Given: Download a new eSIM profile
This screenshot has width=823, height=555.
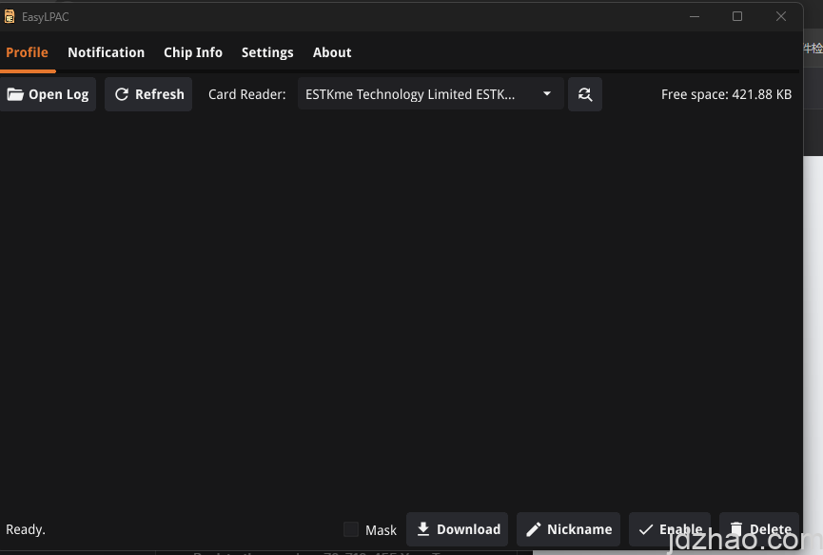Looking at the screenshot, I should (458, 529).
